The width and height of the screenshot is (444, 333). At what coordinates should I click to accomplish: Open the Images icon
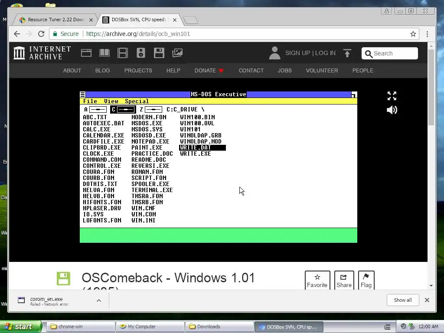point(177,53)
